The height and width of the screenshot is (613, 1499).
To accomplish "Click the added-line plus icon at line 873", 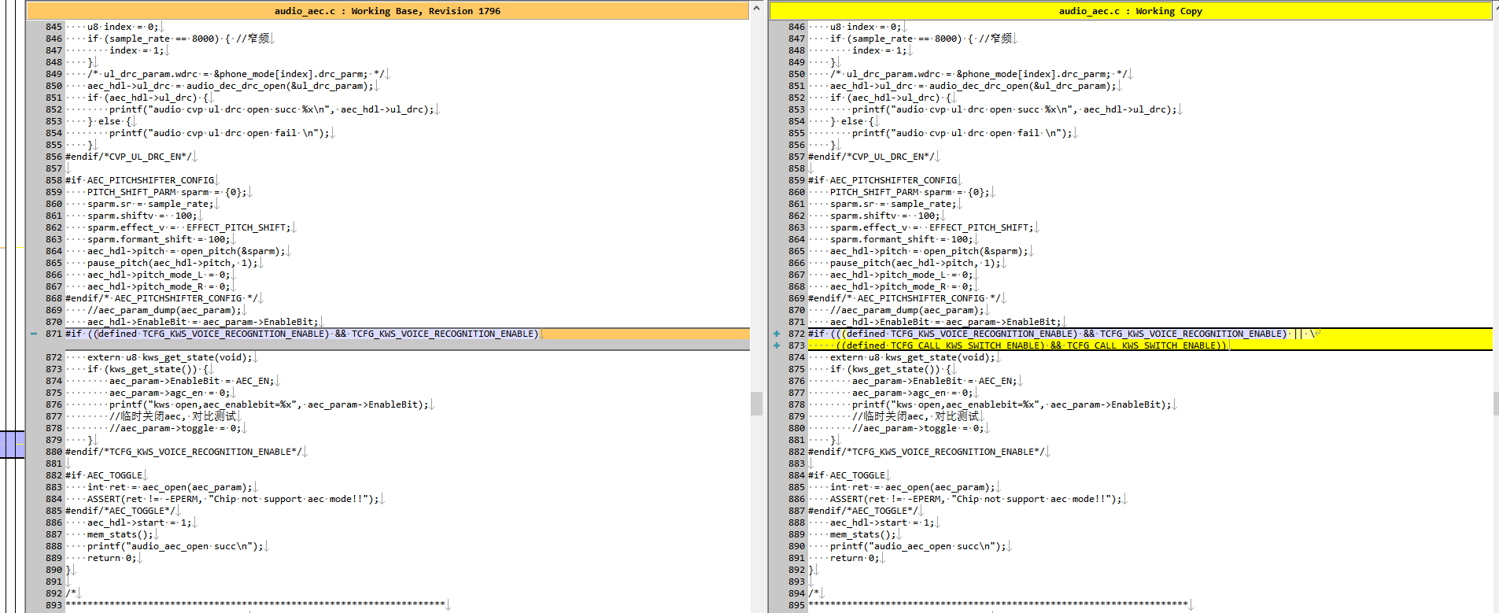I will 777,345.
